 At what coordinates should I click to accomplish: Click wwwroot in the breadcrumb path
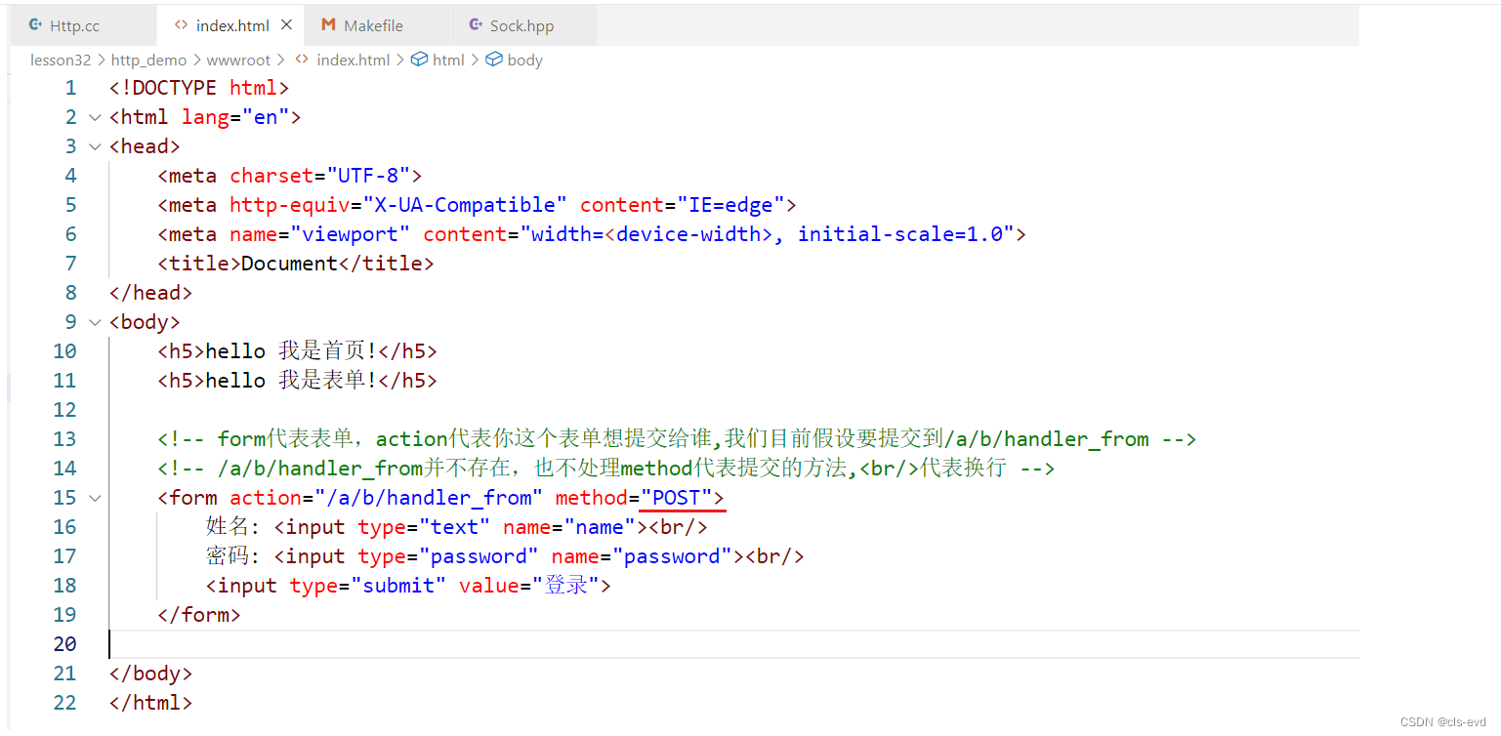click(238, 60)
